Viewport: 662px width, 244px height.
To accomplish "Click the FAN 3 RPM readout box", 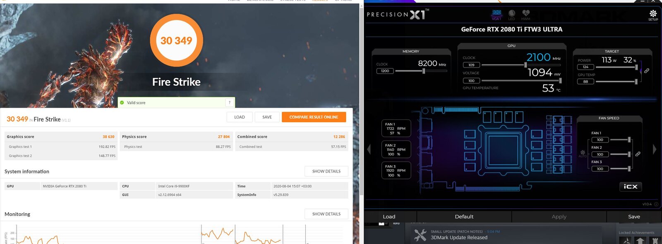I will tap(396, 171).
